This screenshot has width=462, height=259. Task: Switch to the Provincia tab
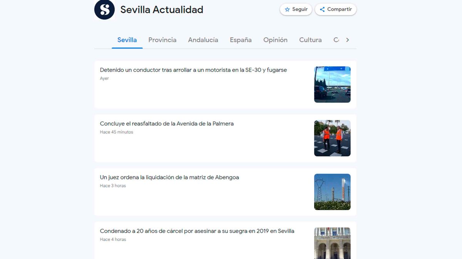click(162, 40)
